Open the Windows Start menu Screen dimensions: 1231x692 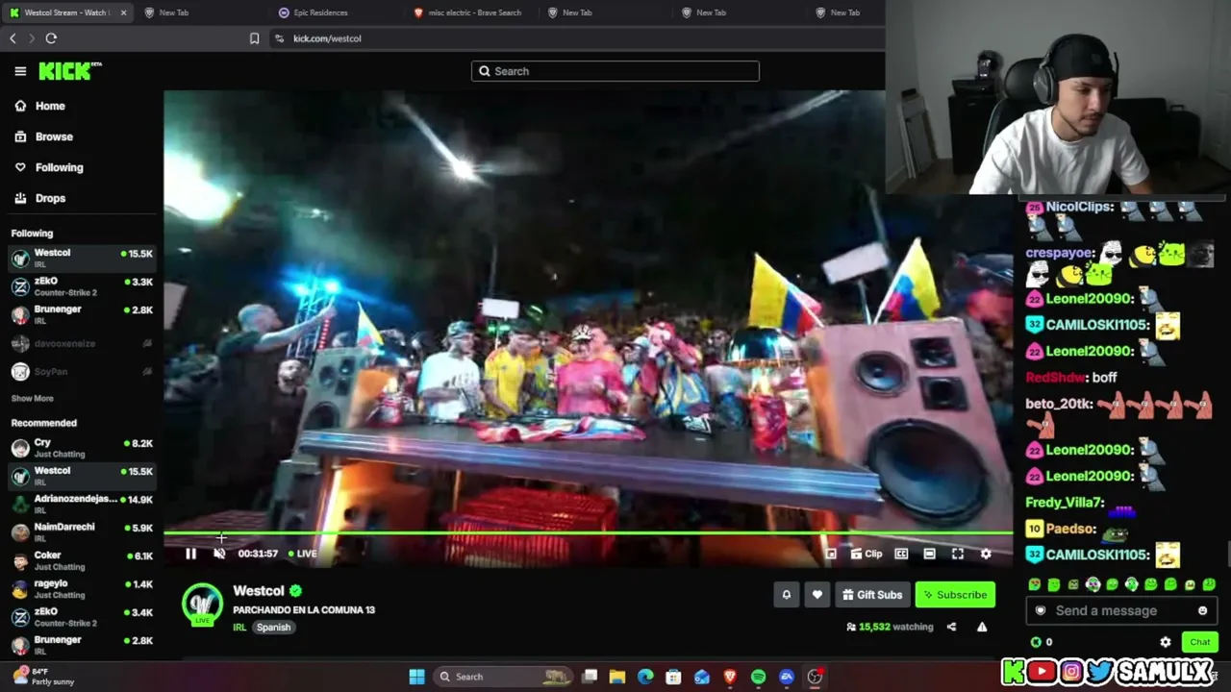pyautogui.click(x=416, y=677)
